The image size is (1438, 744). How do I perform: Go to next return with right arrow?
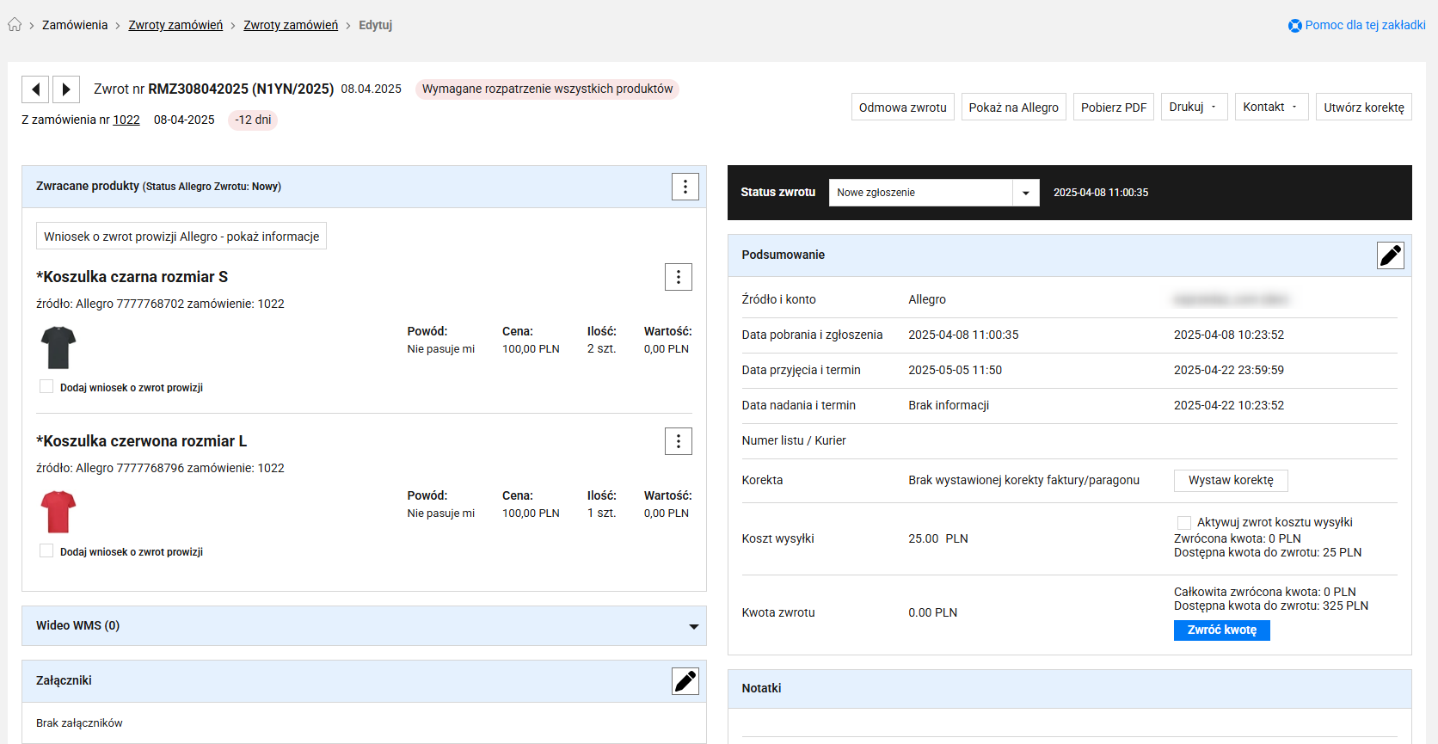coord(66,89)
